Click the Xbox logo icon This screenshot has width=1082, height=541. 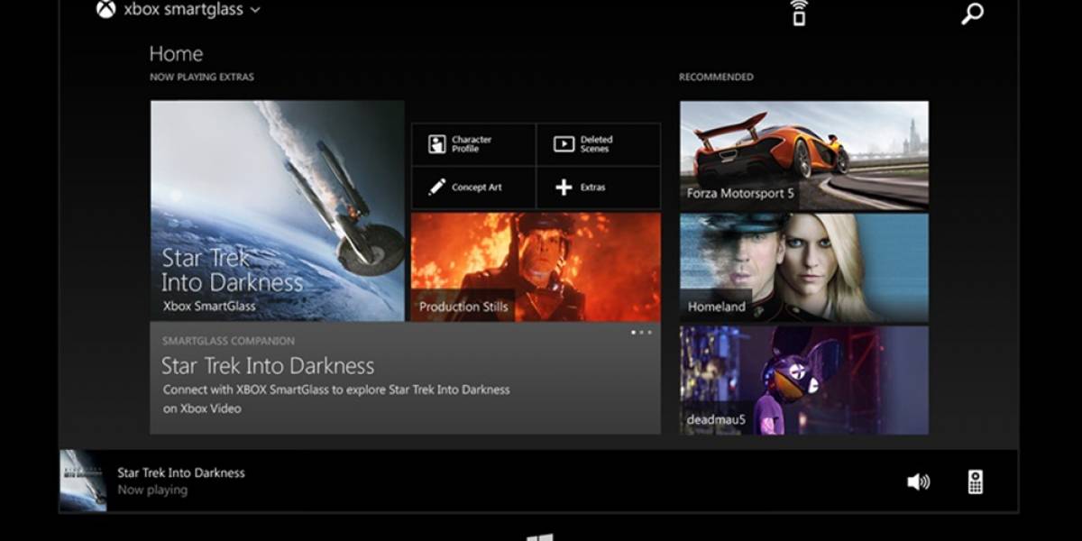coord(105,10)
